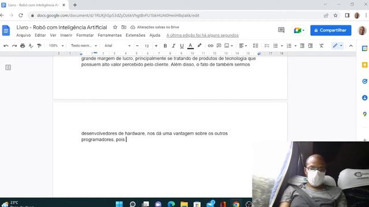The height and width of the screenshot is (207, 369).
Task: Expand the numbered list style options
Action: click(x=295, y=46)
